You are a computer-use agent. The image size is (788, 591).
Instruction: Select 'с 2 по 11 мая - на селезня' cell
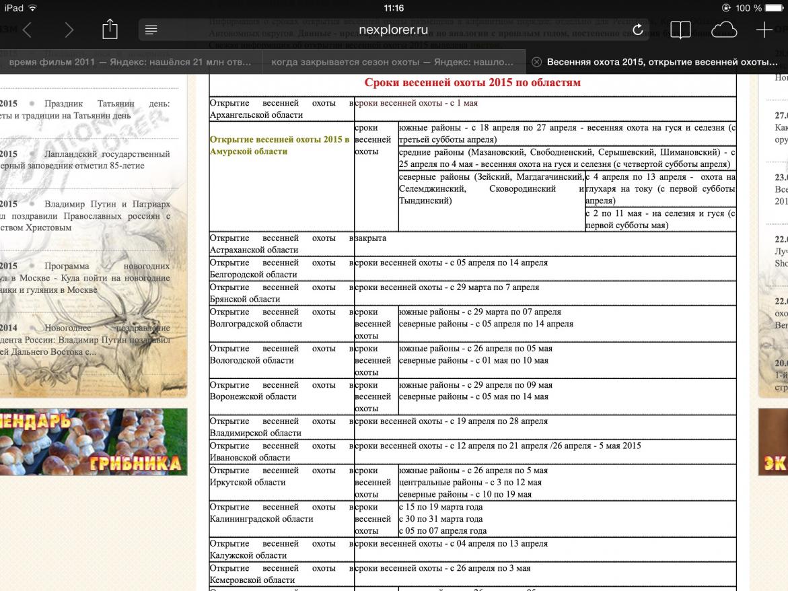pyautogui.click(x=660, y=219)
